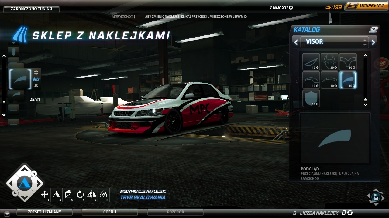The width and height of the screenshot is (389, 218).
Task: Open the catalog help question mark
Action: point(374,30)
